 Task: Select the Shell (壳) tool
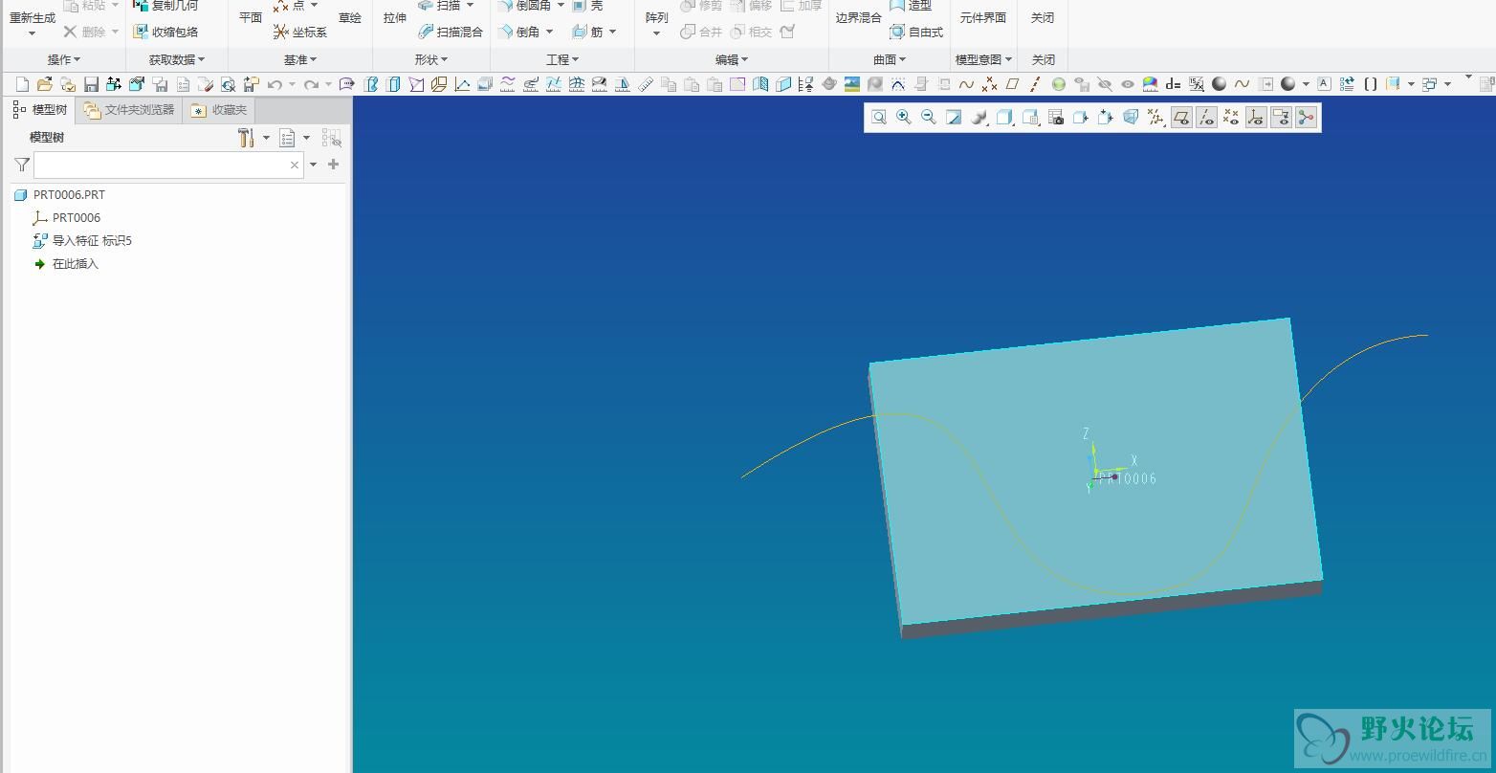coord(587,6)
